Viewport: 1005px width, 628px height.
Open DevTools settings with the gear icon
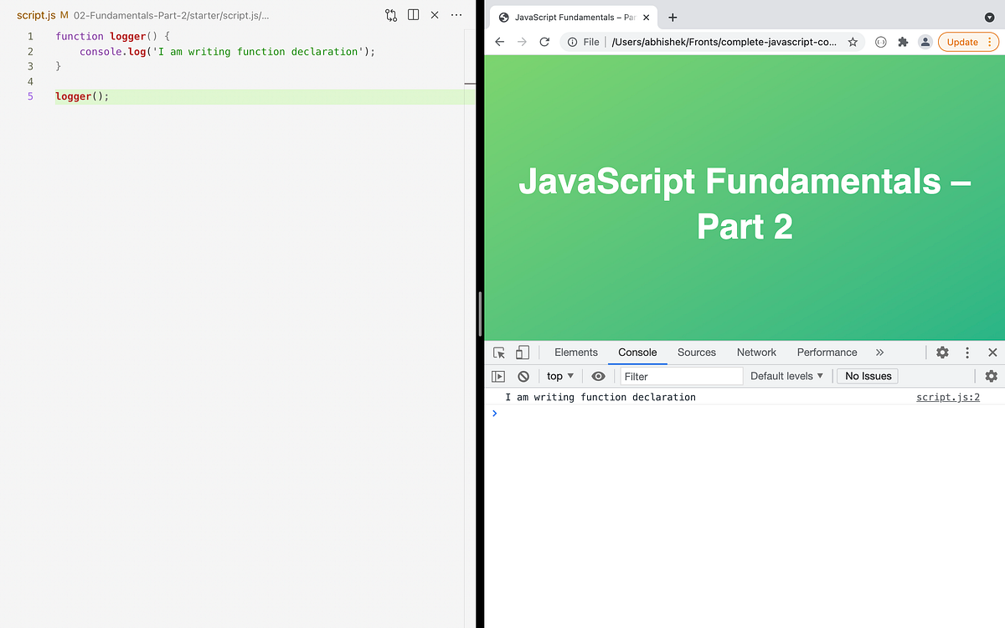(942, 353)
